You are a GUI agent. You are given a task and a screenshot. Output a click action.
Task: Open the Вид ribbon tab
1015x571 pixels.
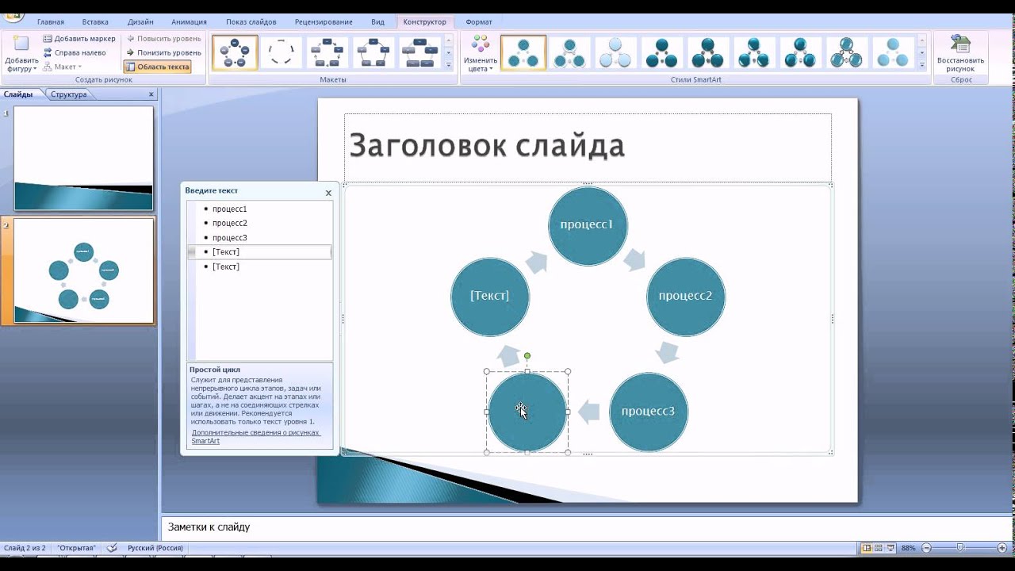[x=377, y=22]
